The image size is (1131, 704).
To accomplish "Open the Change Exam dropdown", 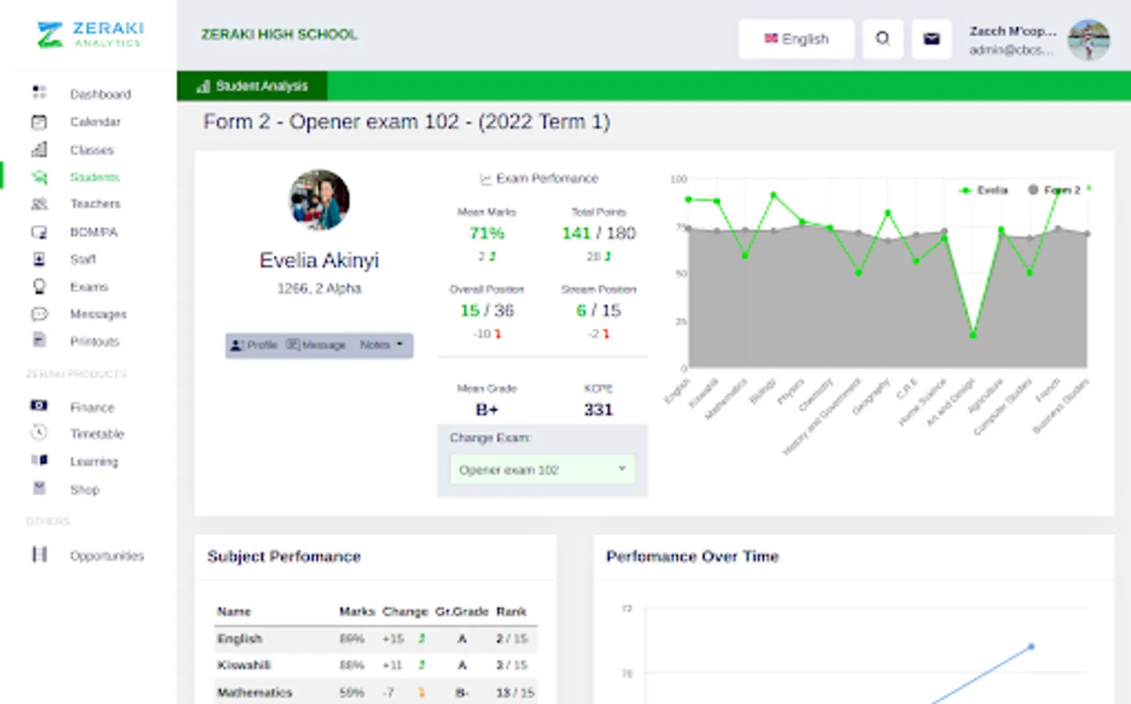I will point(542,469).
